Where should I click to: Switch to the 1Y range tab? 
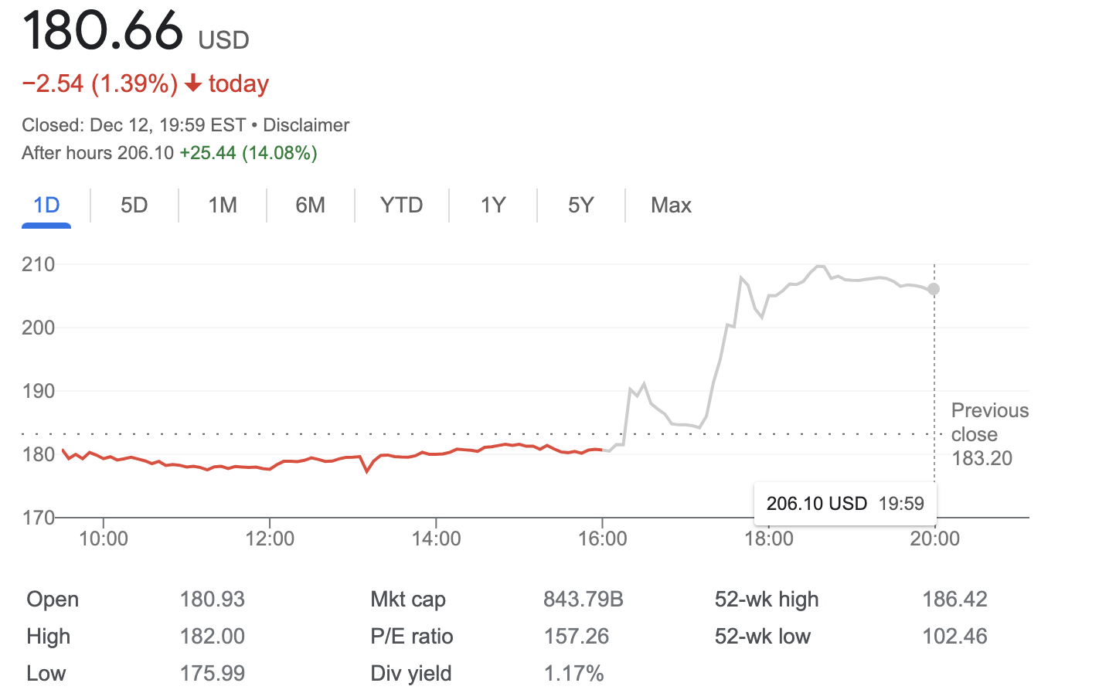(x=492, y=206)
